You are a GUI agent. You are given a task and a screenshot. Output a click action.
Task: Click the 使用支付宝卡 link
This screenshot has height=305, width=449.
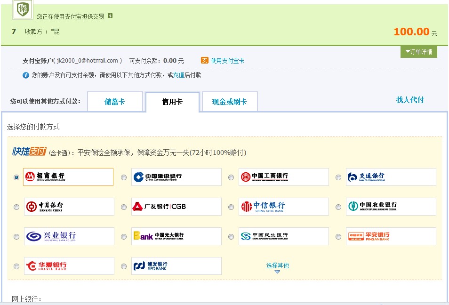pyautogui.click(x=227, y=61)
